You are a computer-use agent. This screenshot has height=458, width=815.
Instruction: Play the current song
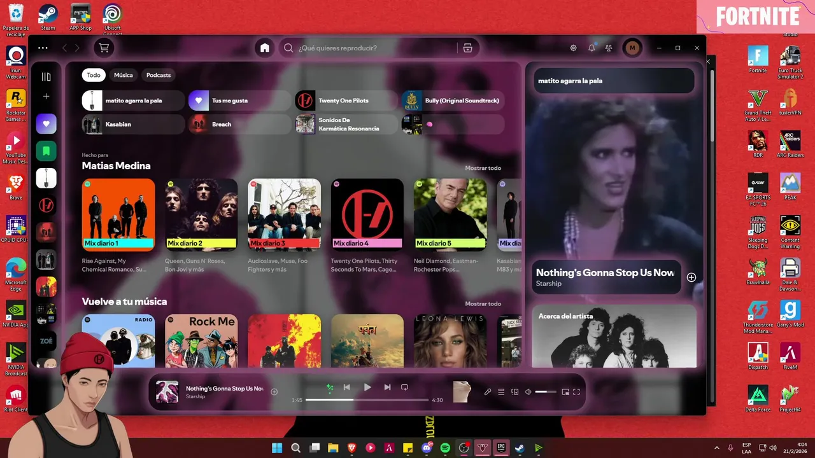tap(367, 387)
